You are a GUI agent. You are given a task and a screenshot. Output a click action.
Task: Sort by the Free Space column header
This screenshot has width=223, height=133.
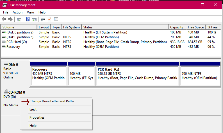click(196, 27)
